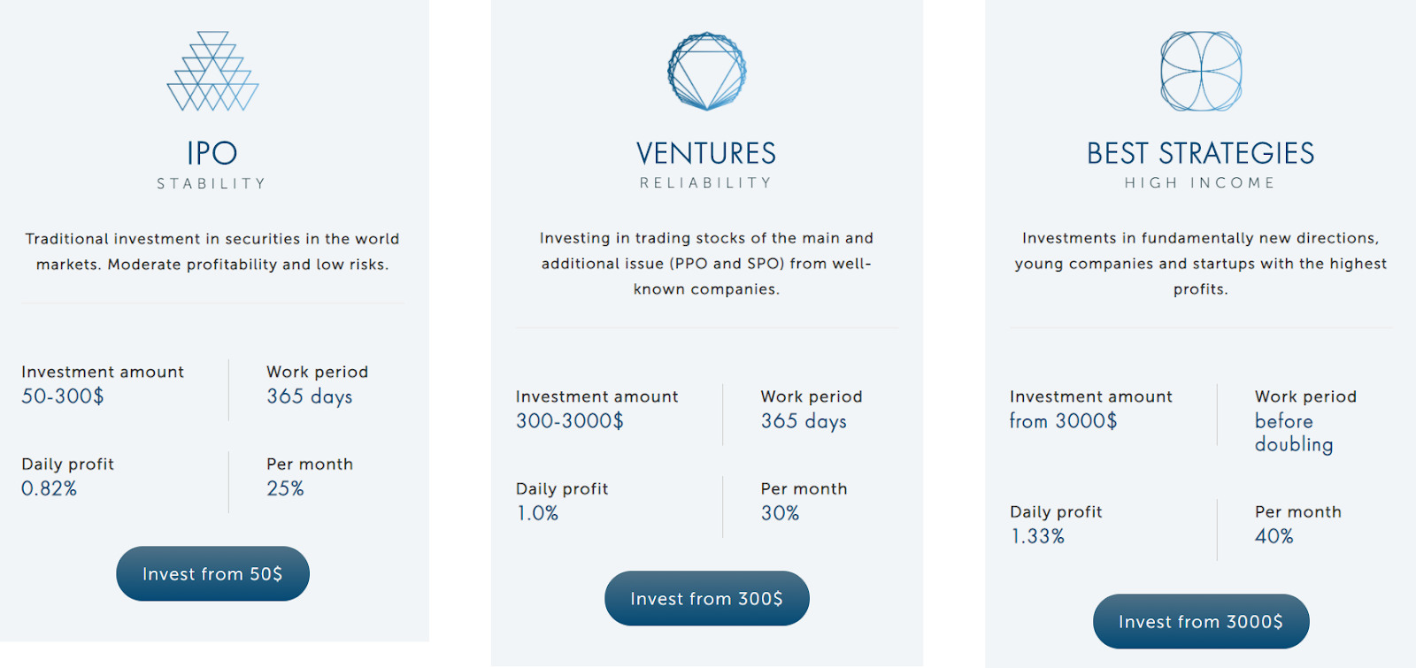This screenshot has height=668, width=1416.
Task: Select the VENTURES plan heading
Action: (706, 153)
